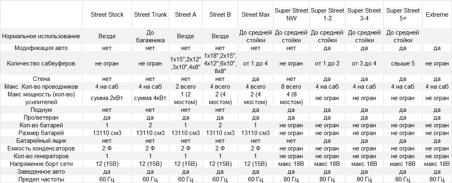The image size is (452, 183).
Task: Click the Super Street NW column header
Action: click(291, 15)
